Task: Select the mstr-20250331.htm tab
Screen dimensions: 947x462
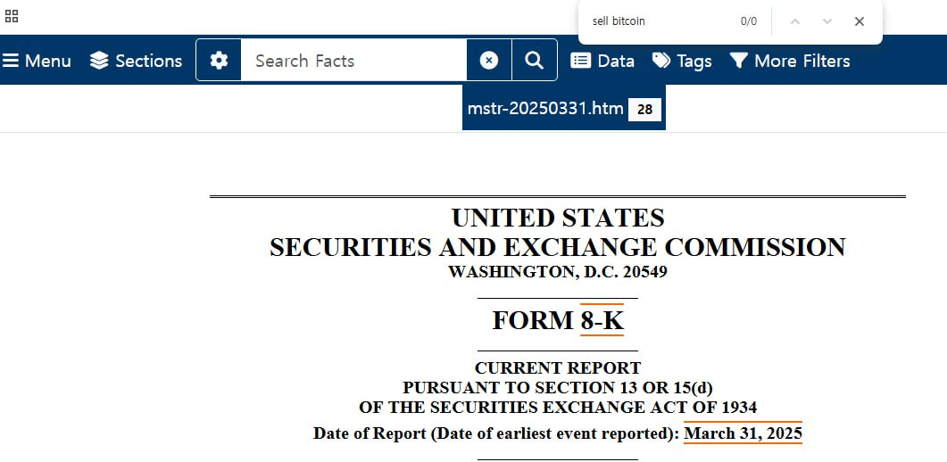Action: click(x=545, y=109)
